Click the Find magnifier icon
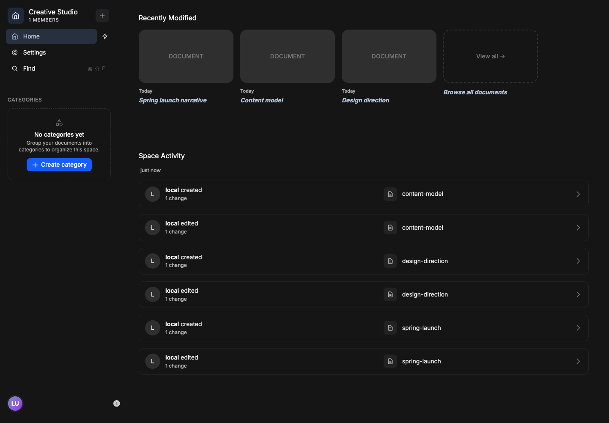The height and width of the screenshot is (423, 609). click(x=15, y=69)
